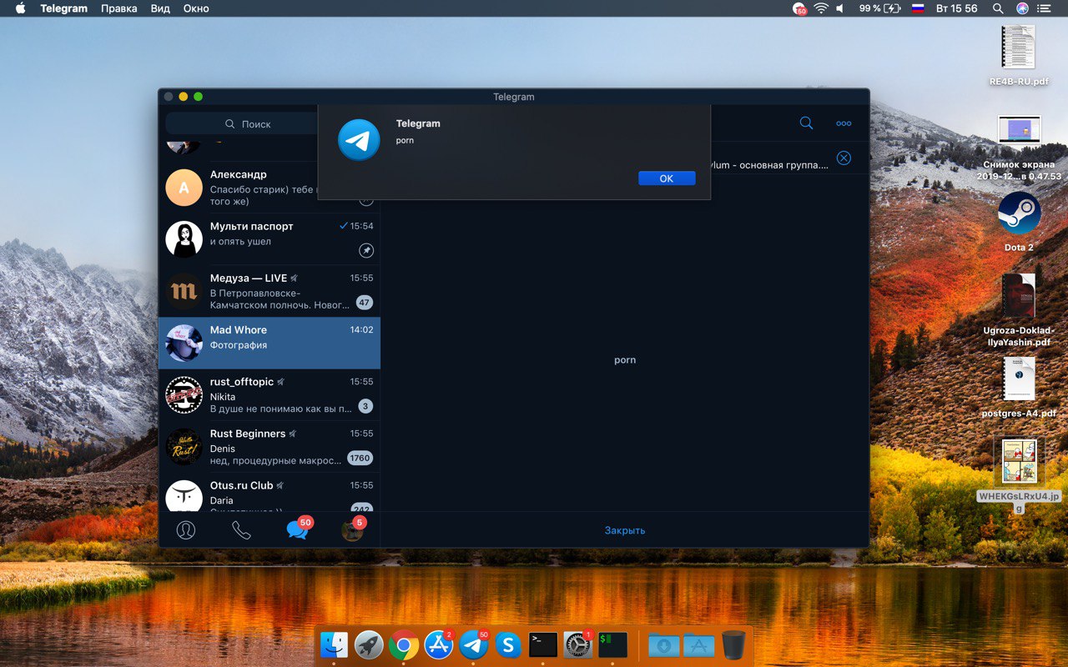Viewport: 1068px width, 667px height.
Task: Click the Wi-Fi status icon
Action: 821,8
